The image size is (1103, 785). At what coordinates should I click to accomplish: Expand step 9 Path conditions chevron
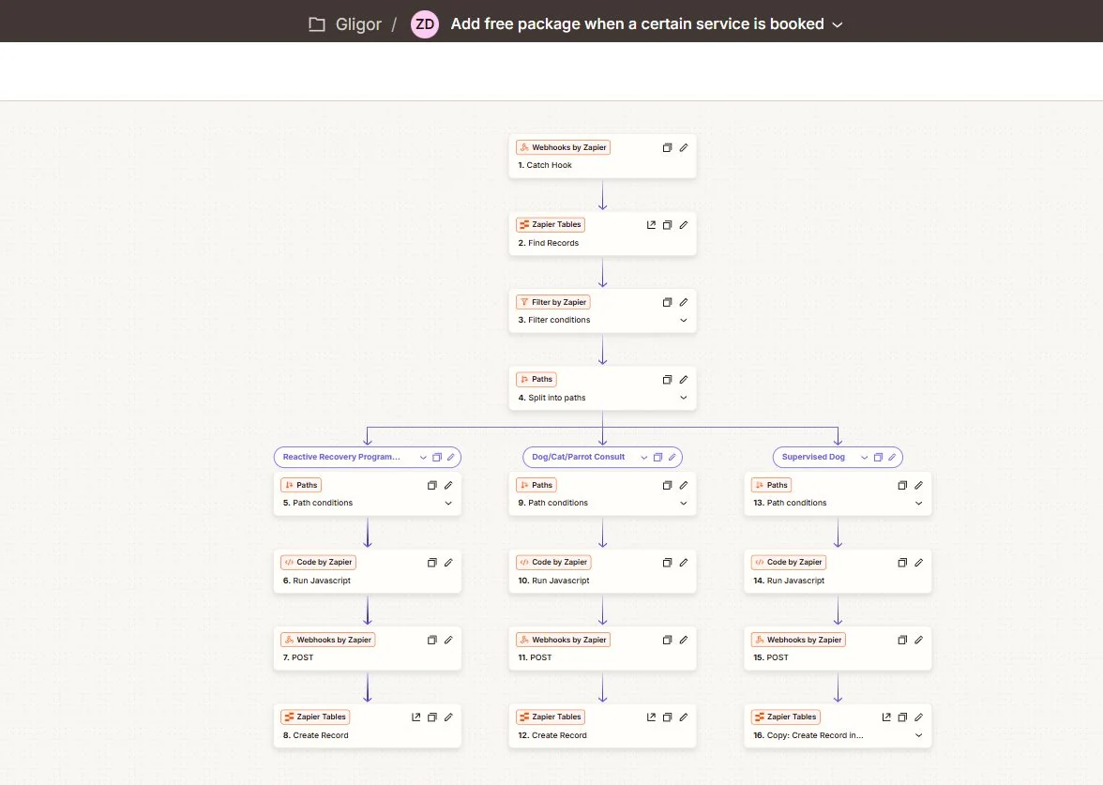tap(683, 503)
